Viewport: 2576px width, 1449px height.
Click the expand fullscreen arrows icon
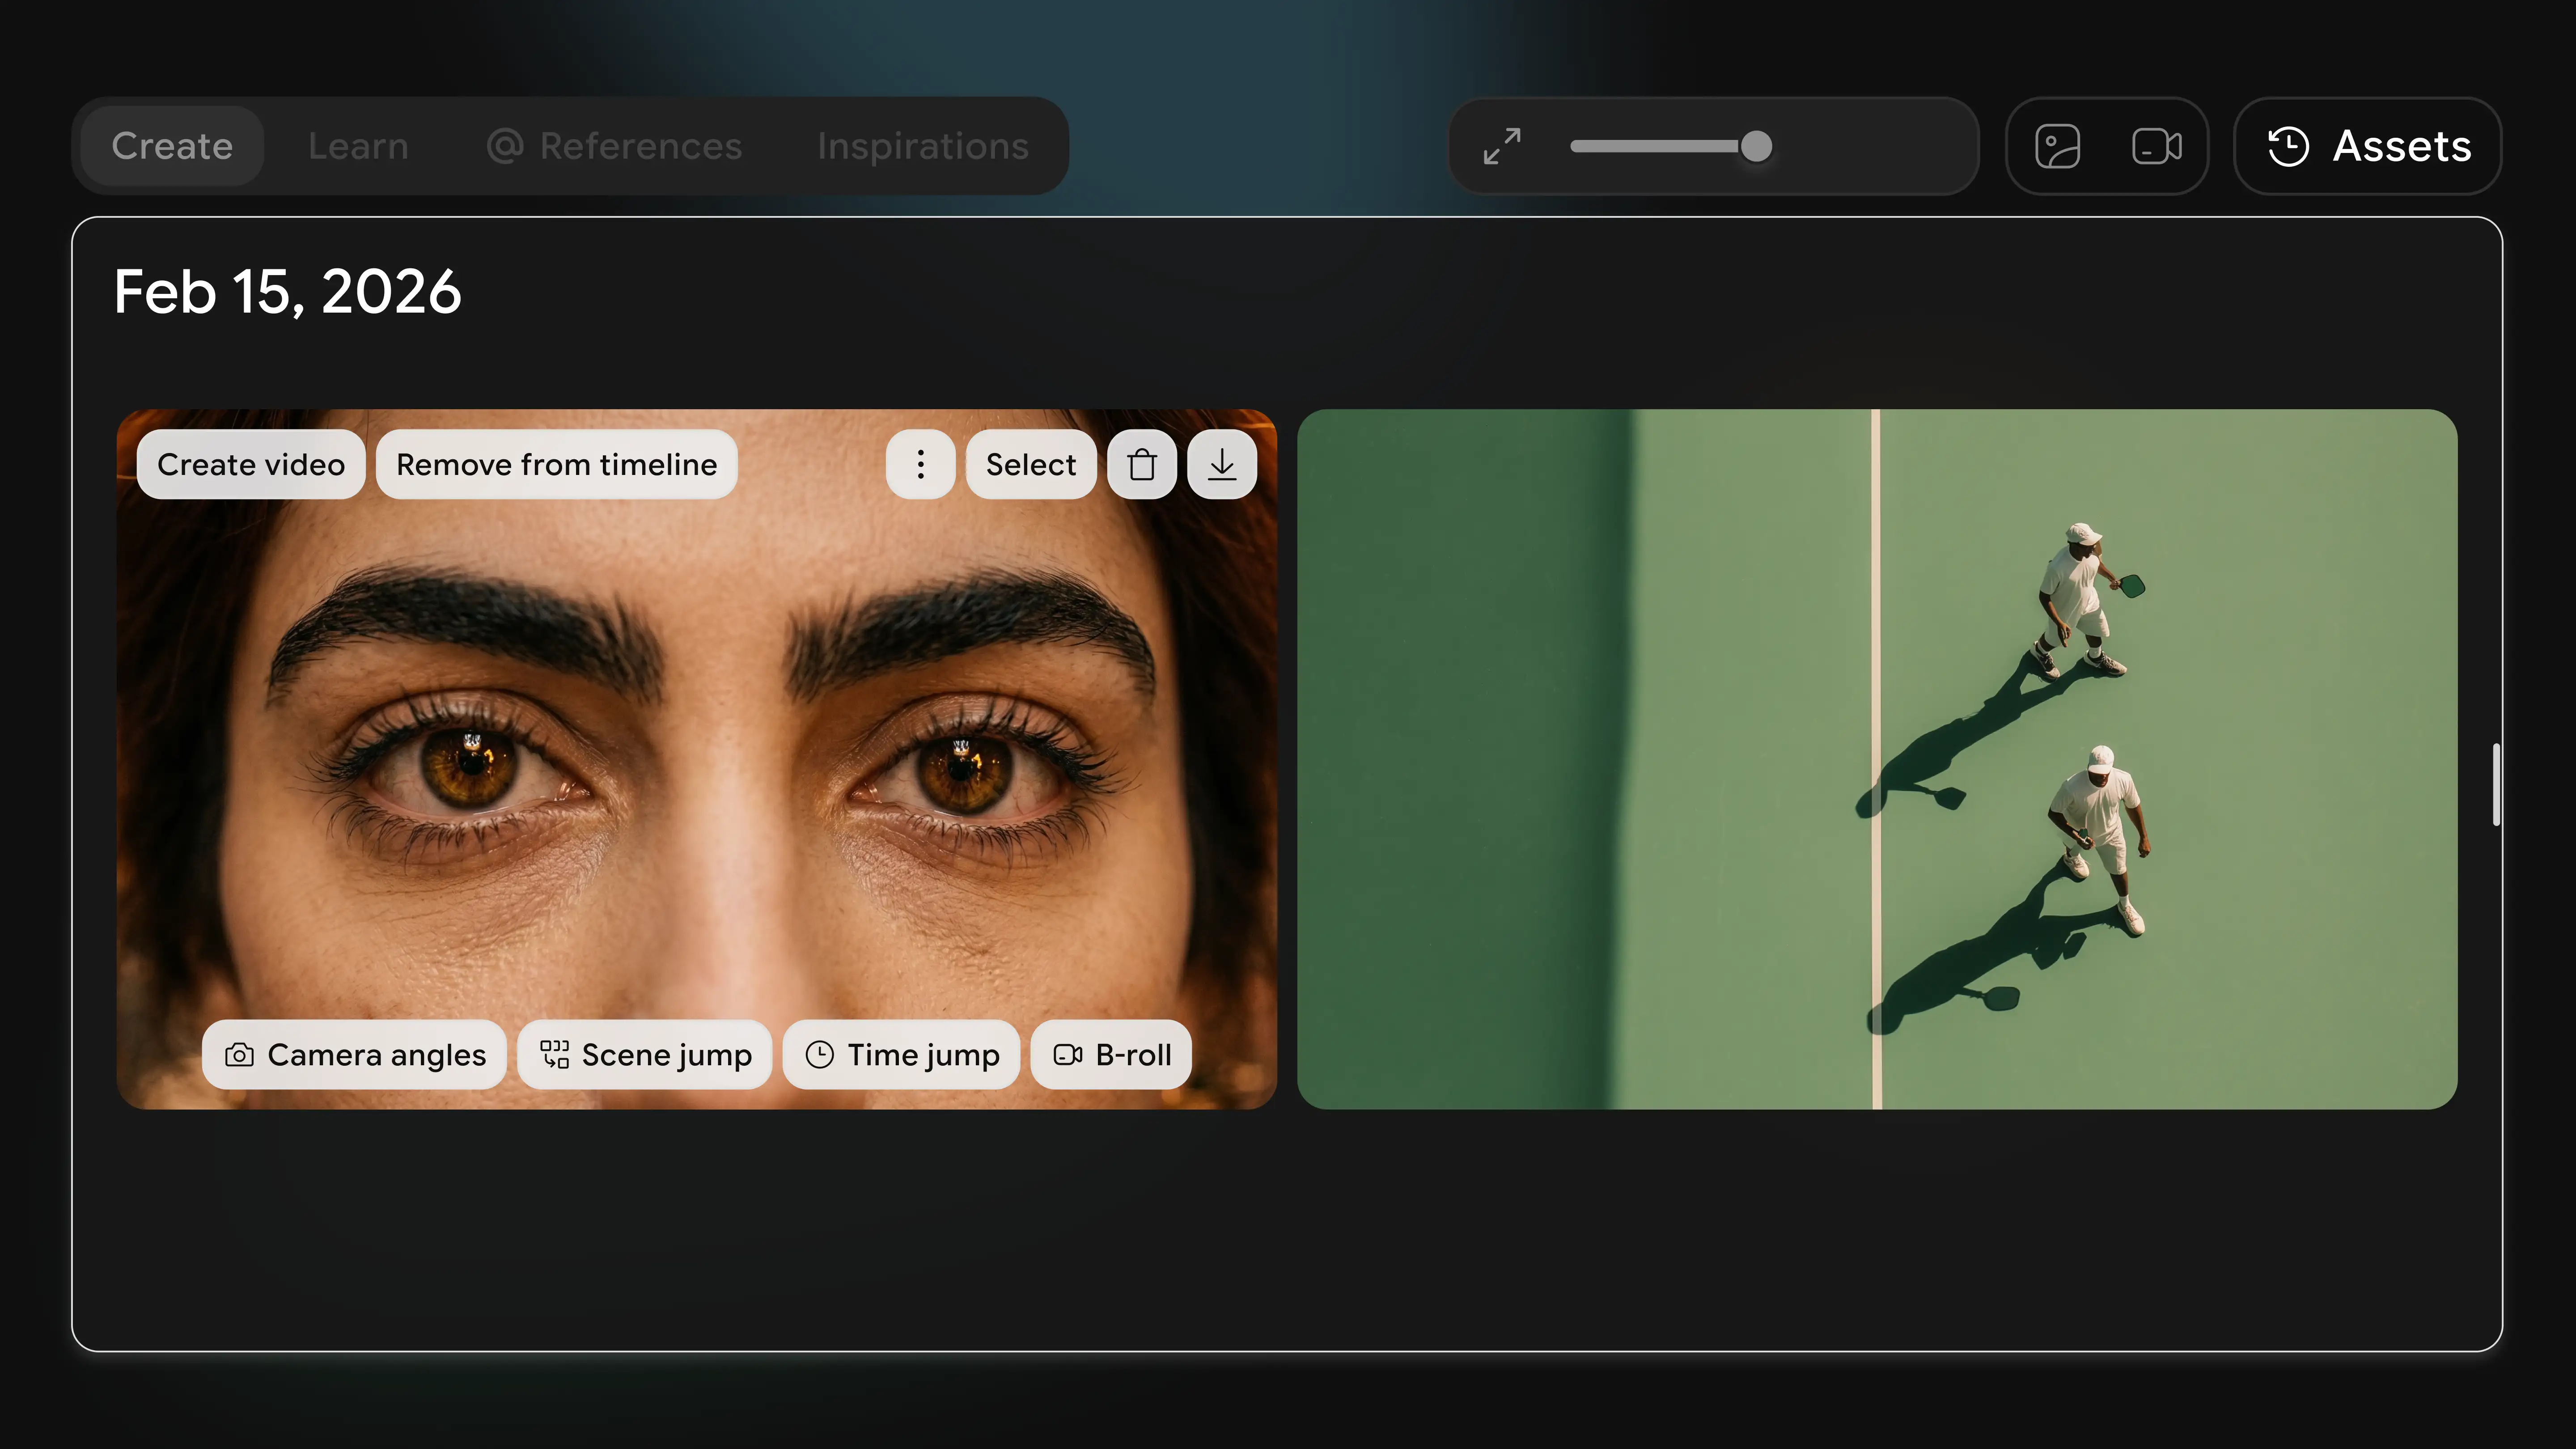point(1502,146)
